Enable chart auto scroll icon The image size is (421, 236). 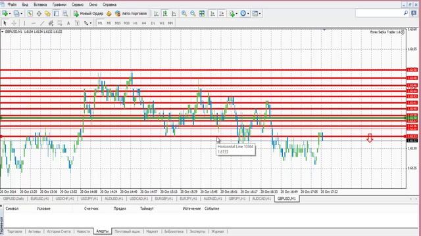(x=212, y=13)
